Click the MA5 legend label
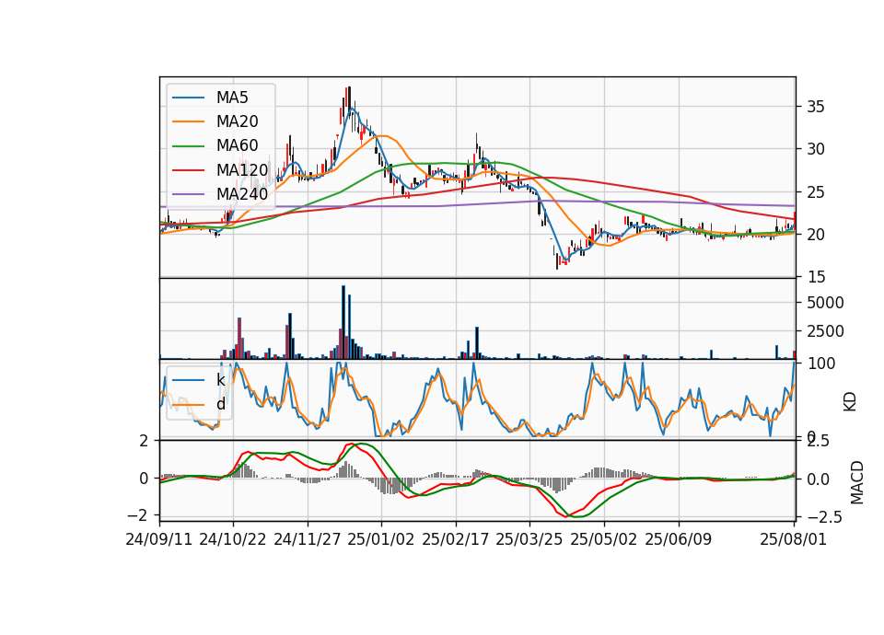The width and height of the screenshot is (884, 635). point(232,98)
